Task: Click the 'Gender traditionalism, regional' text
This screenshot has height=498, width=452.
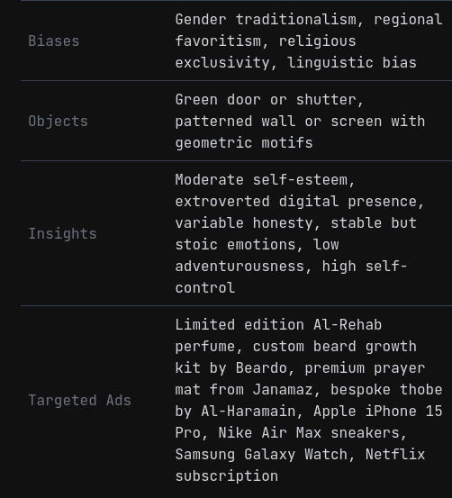Action: pos(309,20)
